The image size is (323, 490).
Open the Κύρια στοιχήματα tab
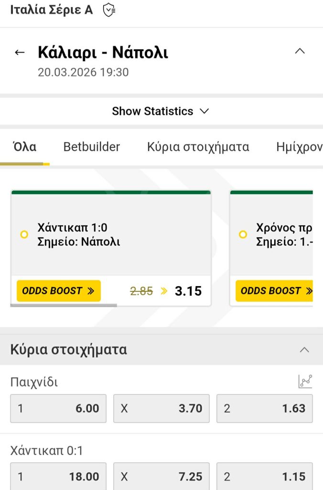coord(197,147)
